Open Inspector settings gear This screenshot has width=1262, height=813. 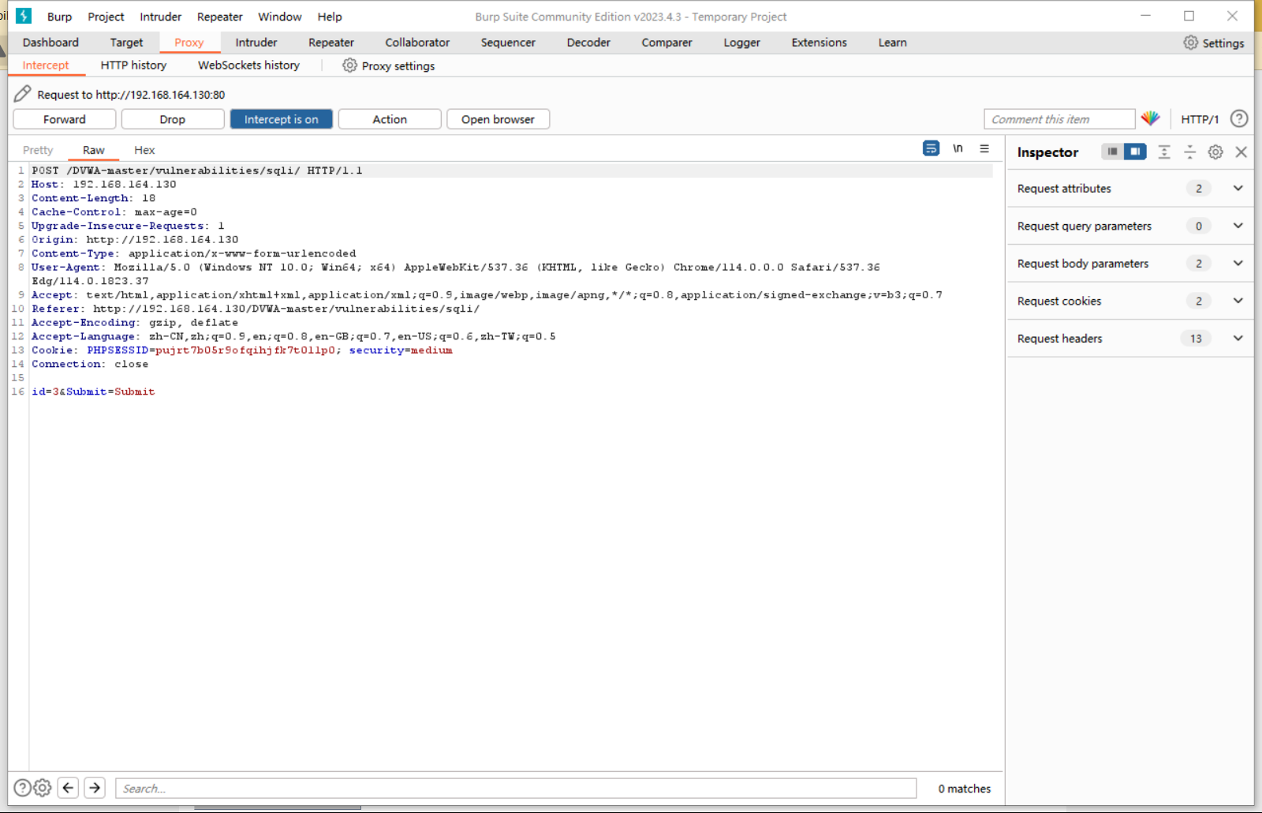(1215, 152)
